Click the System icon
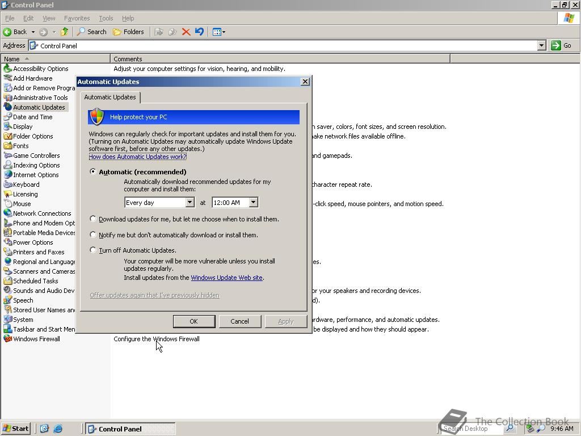This screenshot has height=436, width=581. click(x=7, y=319)
